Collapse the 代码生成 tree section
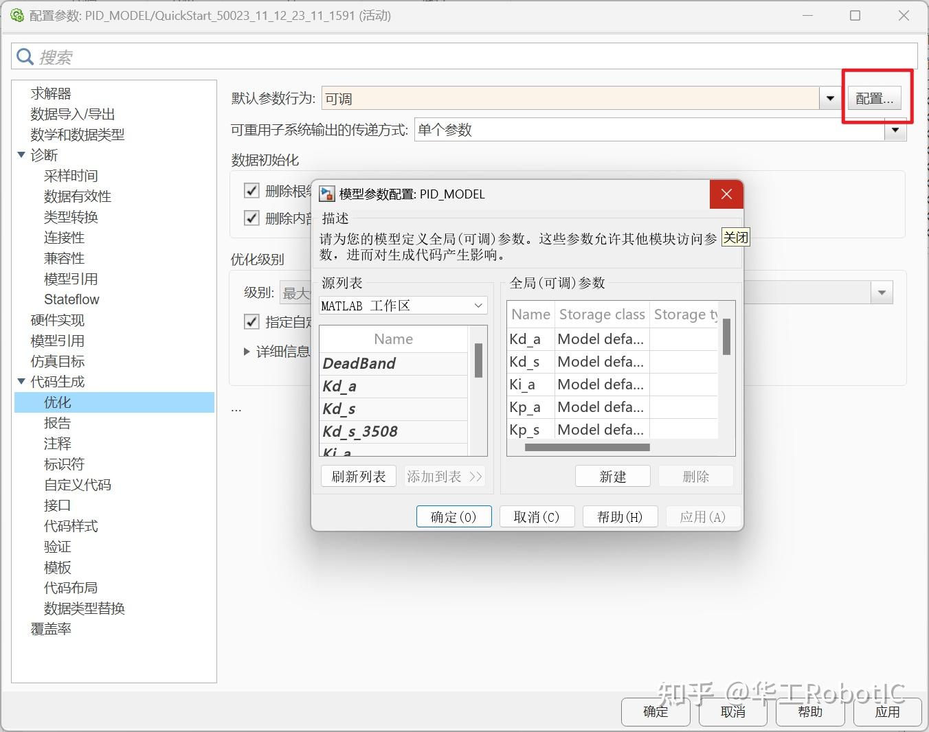Image resolution: width=929 pixels, height=732 pixels. click(x=21, y=381)
